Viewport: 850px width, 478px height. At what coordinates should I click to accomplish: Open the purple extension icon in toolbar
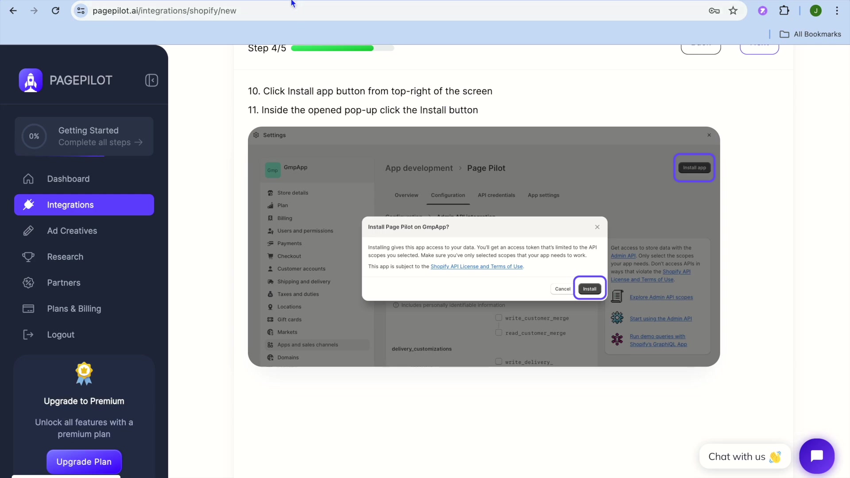(762, 11)
